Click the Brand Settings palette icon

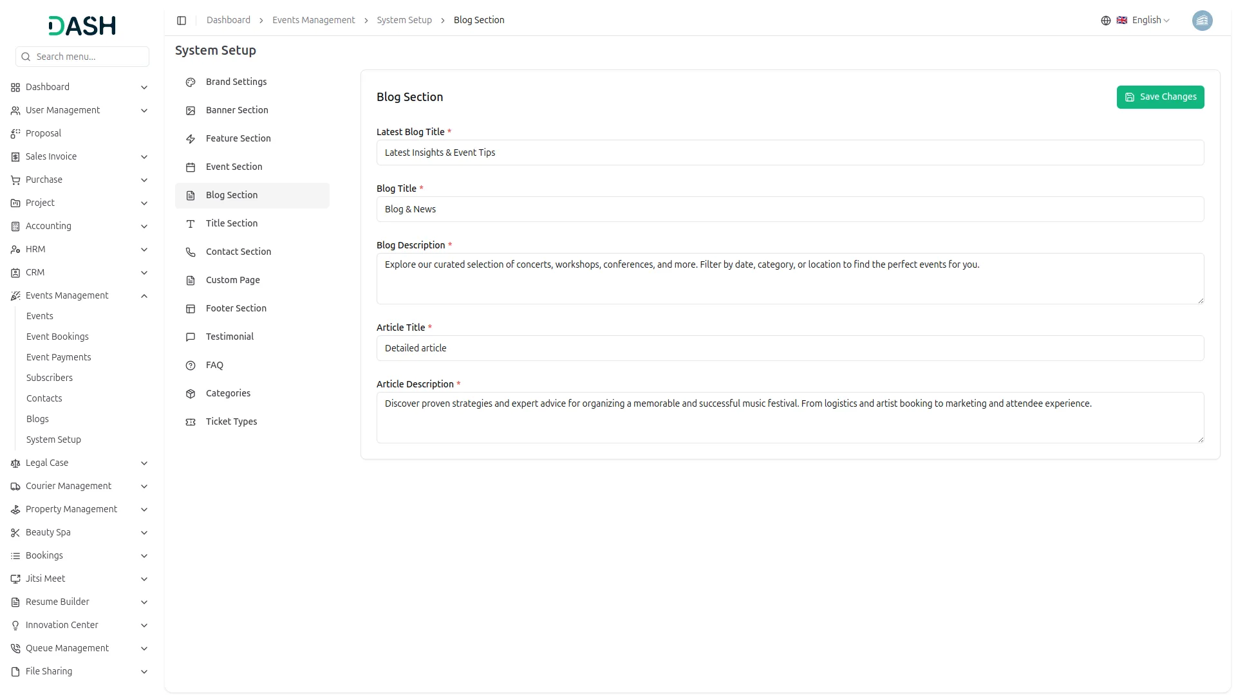(x=191, y=82)
